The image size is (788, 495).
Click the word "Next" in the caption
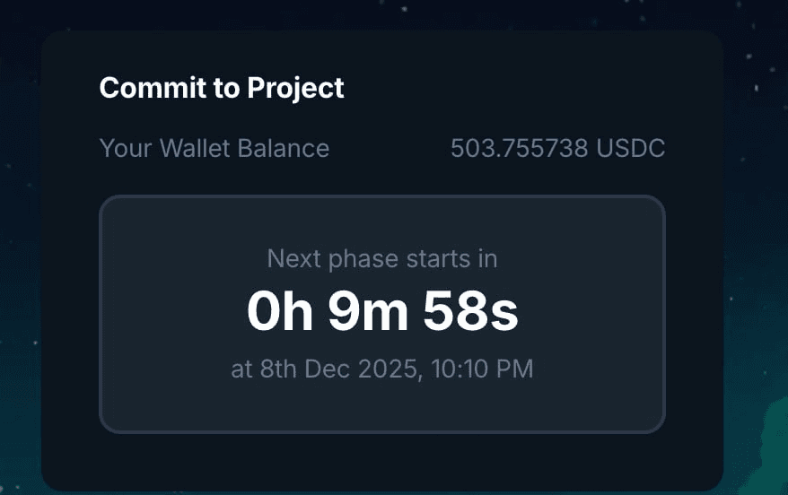point(293,259)
